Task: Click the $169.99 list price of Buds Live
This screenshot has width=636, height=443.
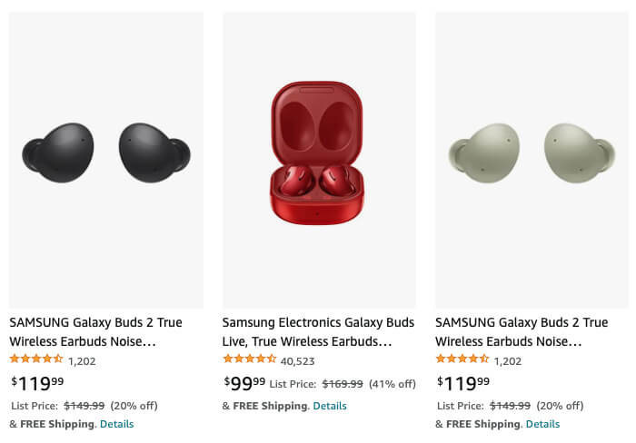Action: (343, 384)
